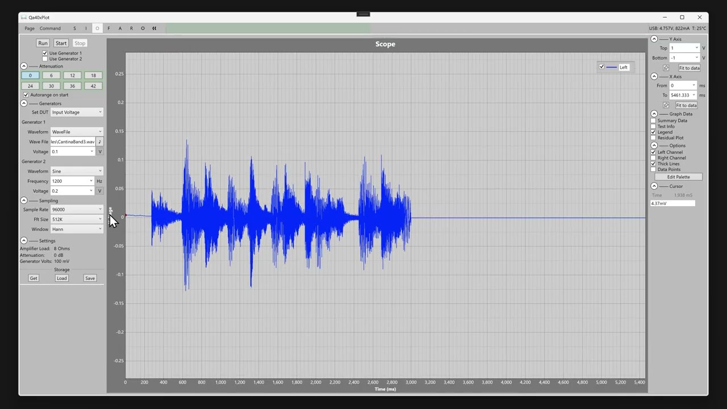Collapse the Cursor section

click(654, 186)
